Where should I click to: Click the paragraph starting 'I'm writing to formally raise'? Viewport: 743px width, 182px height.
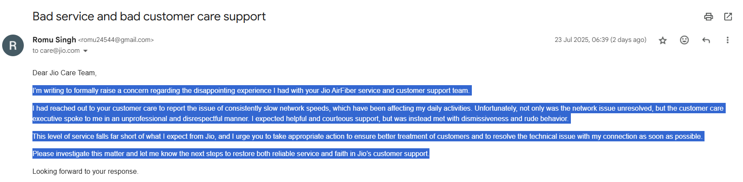point(173,90)
